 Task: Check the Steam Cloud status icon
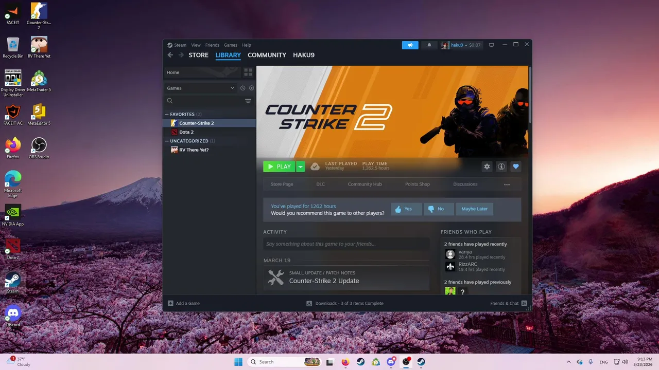pos(315,166)
